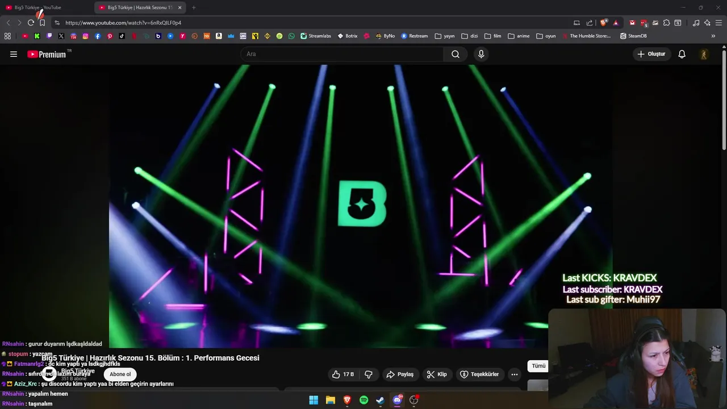
Task: Start voice search with the microphone icon
Action: (481, 54)
